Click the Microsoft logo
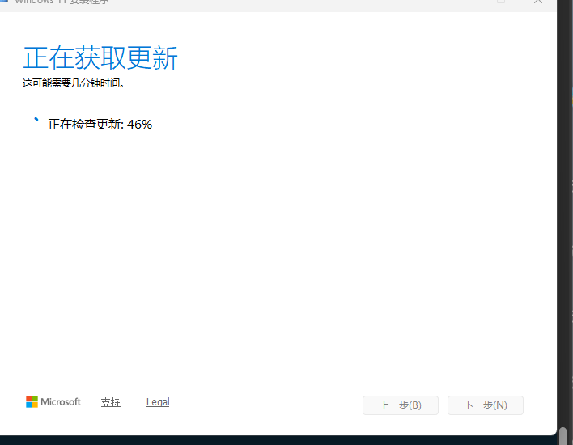This screenshot has width=573, height=445. point(53,402)
